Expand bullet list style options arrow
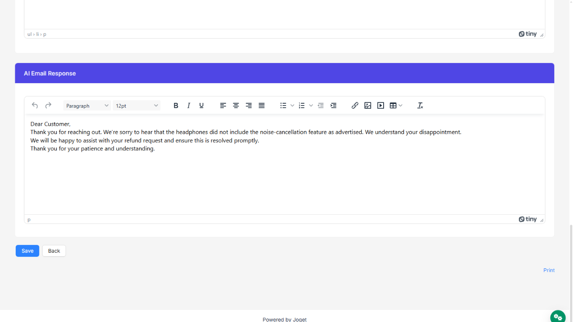The image size is (573, 322). point(292,106)
